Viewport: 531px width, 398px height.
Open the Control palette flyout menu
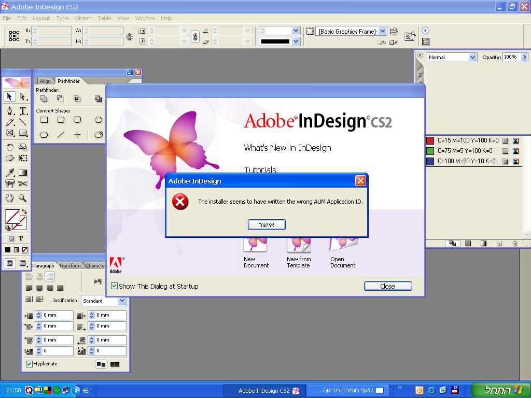[425, 31]
